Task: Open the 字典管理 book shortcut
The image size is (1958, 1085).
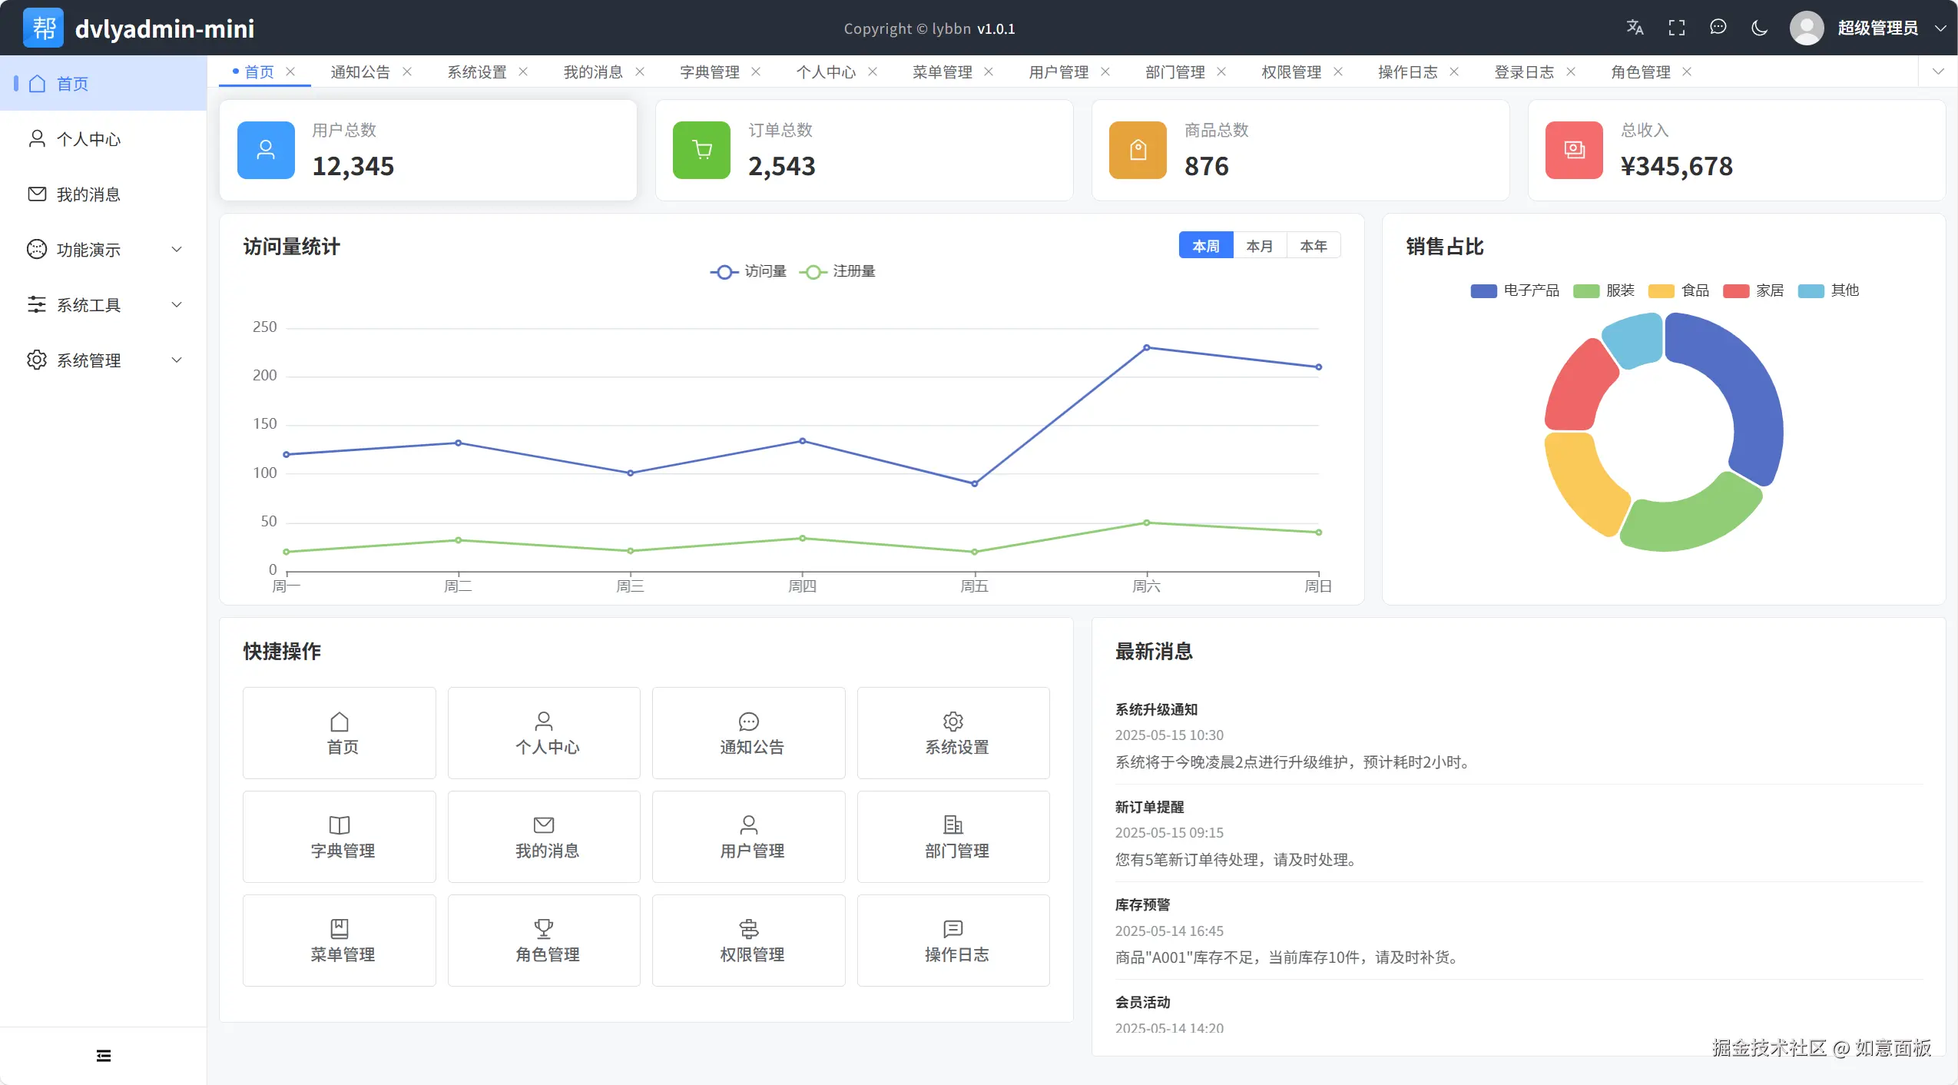Action: tap(339, 836)
